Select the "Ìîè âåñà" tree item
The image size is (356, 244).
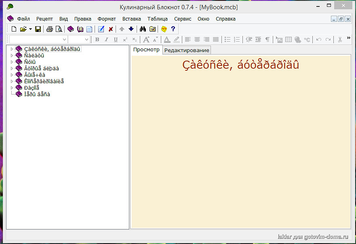(37, 94)
